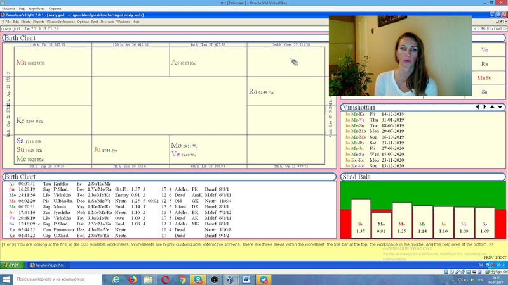Click the NEXT help page link
This screenshot has width=508, height=285.
point(501,258)
